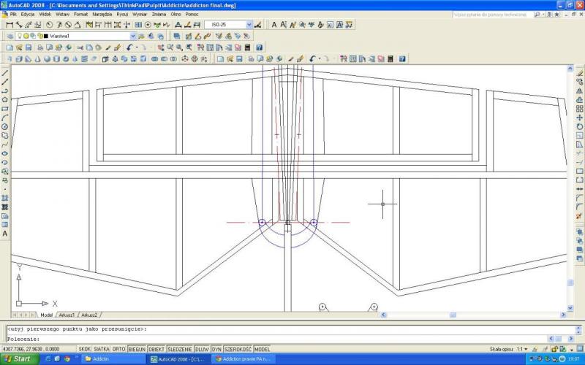
Task: Click the technical help search input field
Action: point(490,14)
